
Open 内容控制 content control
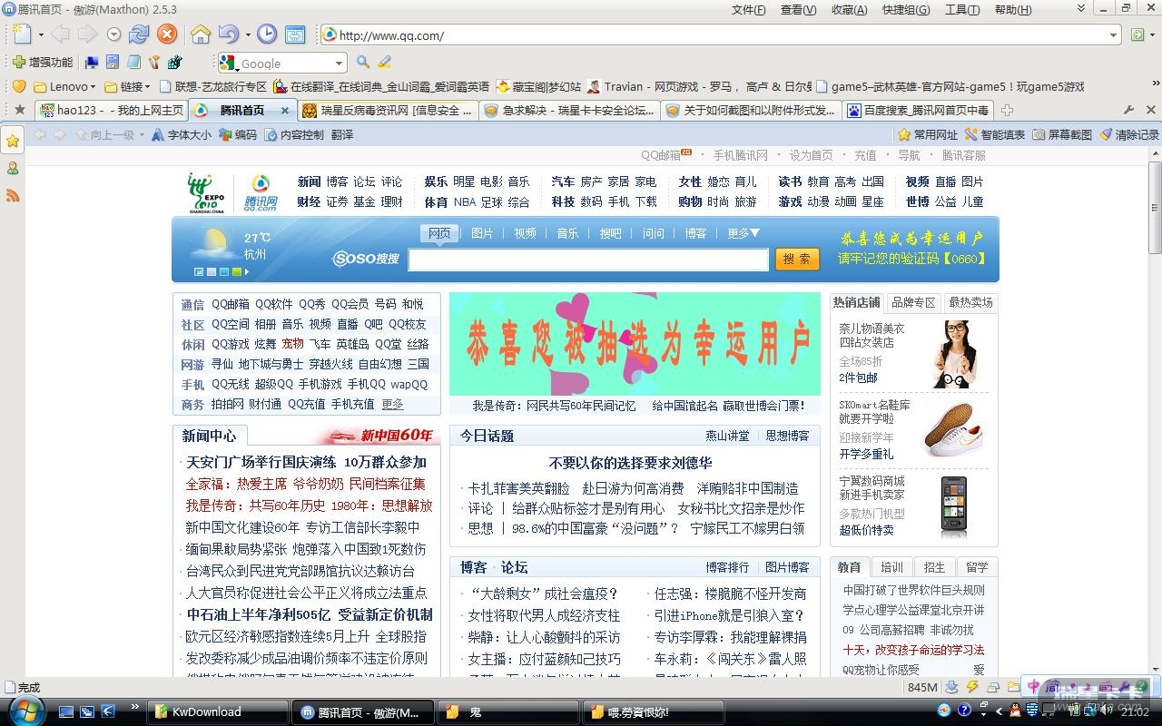pos(294,134)
